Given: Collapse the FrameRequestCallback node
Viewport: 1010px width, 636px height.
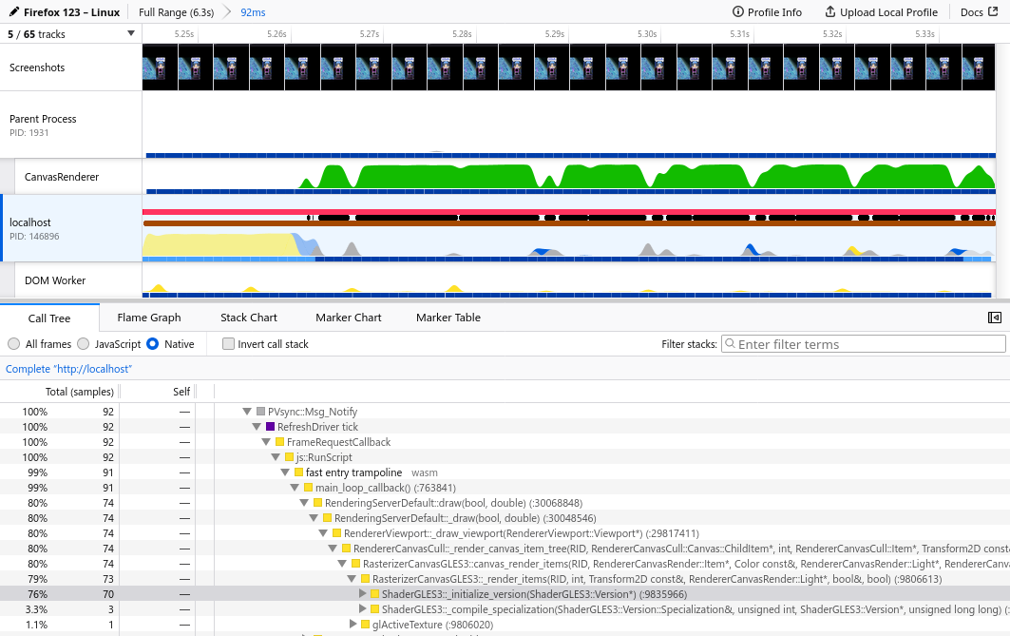Looking at the screenshot, I should 266,442.
